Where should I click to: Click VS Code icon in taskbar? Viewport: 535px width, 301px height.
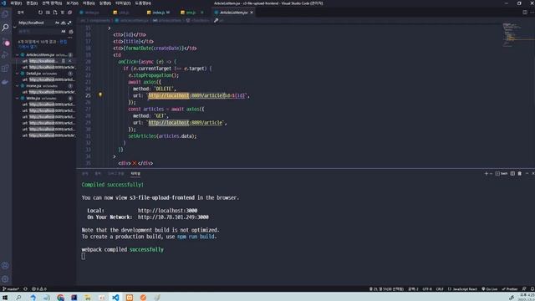[x=115, y=298]
